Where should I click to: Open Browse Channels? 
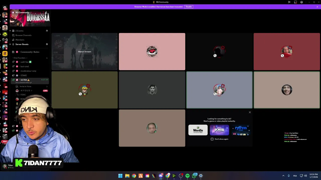click(30, 35)
